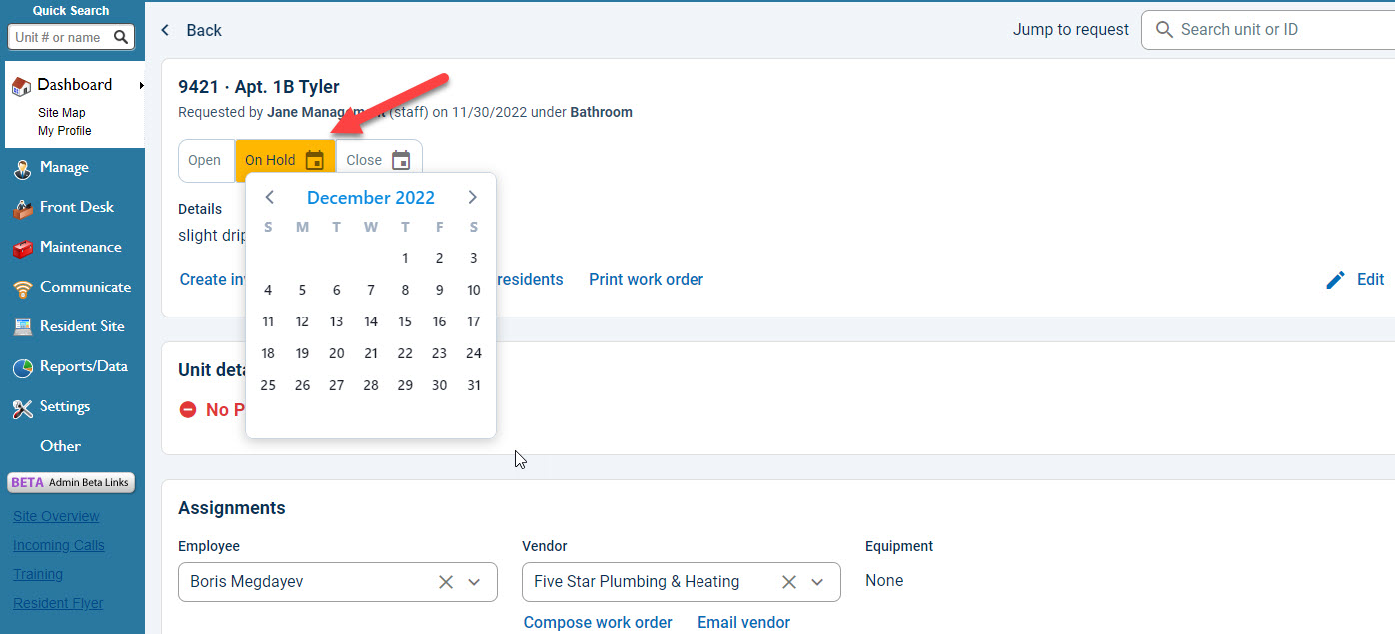Click Print work order link

coord(646,280)
